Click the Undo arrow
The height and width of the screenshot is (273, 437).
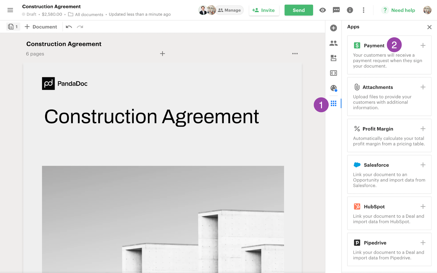(69, 27)
